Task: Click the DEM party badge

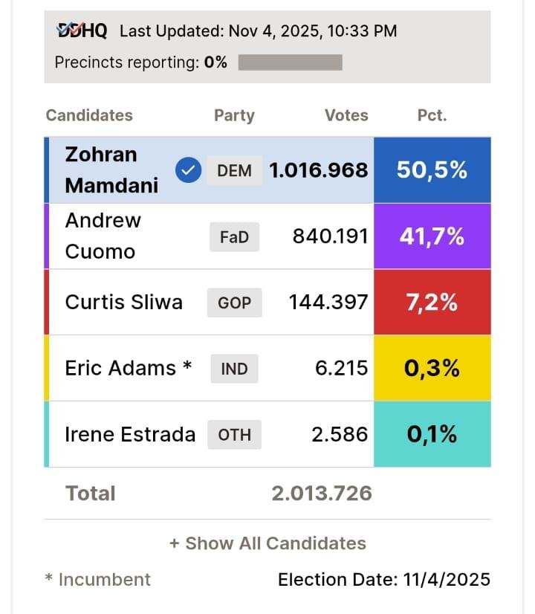Action: (x=234, y=171)
